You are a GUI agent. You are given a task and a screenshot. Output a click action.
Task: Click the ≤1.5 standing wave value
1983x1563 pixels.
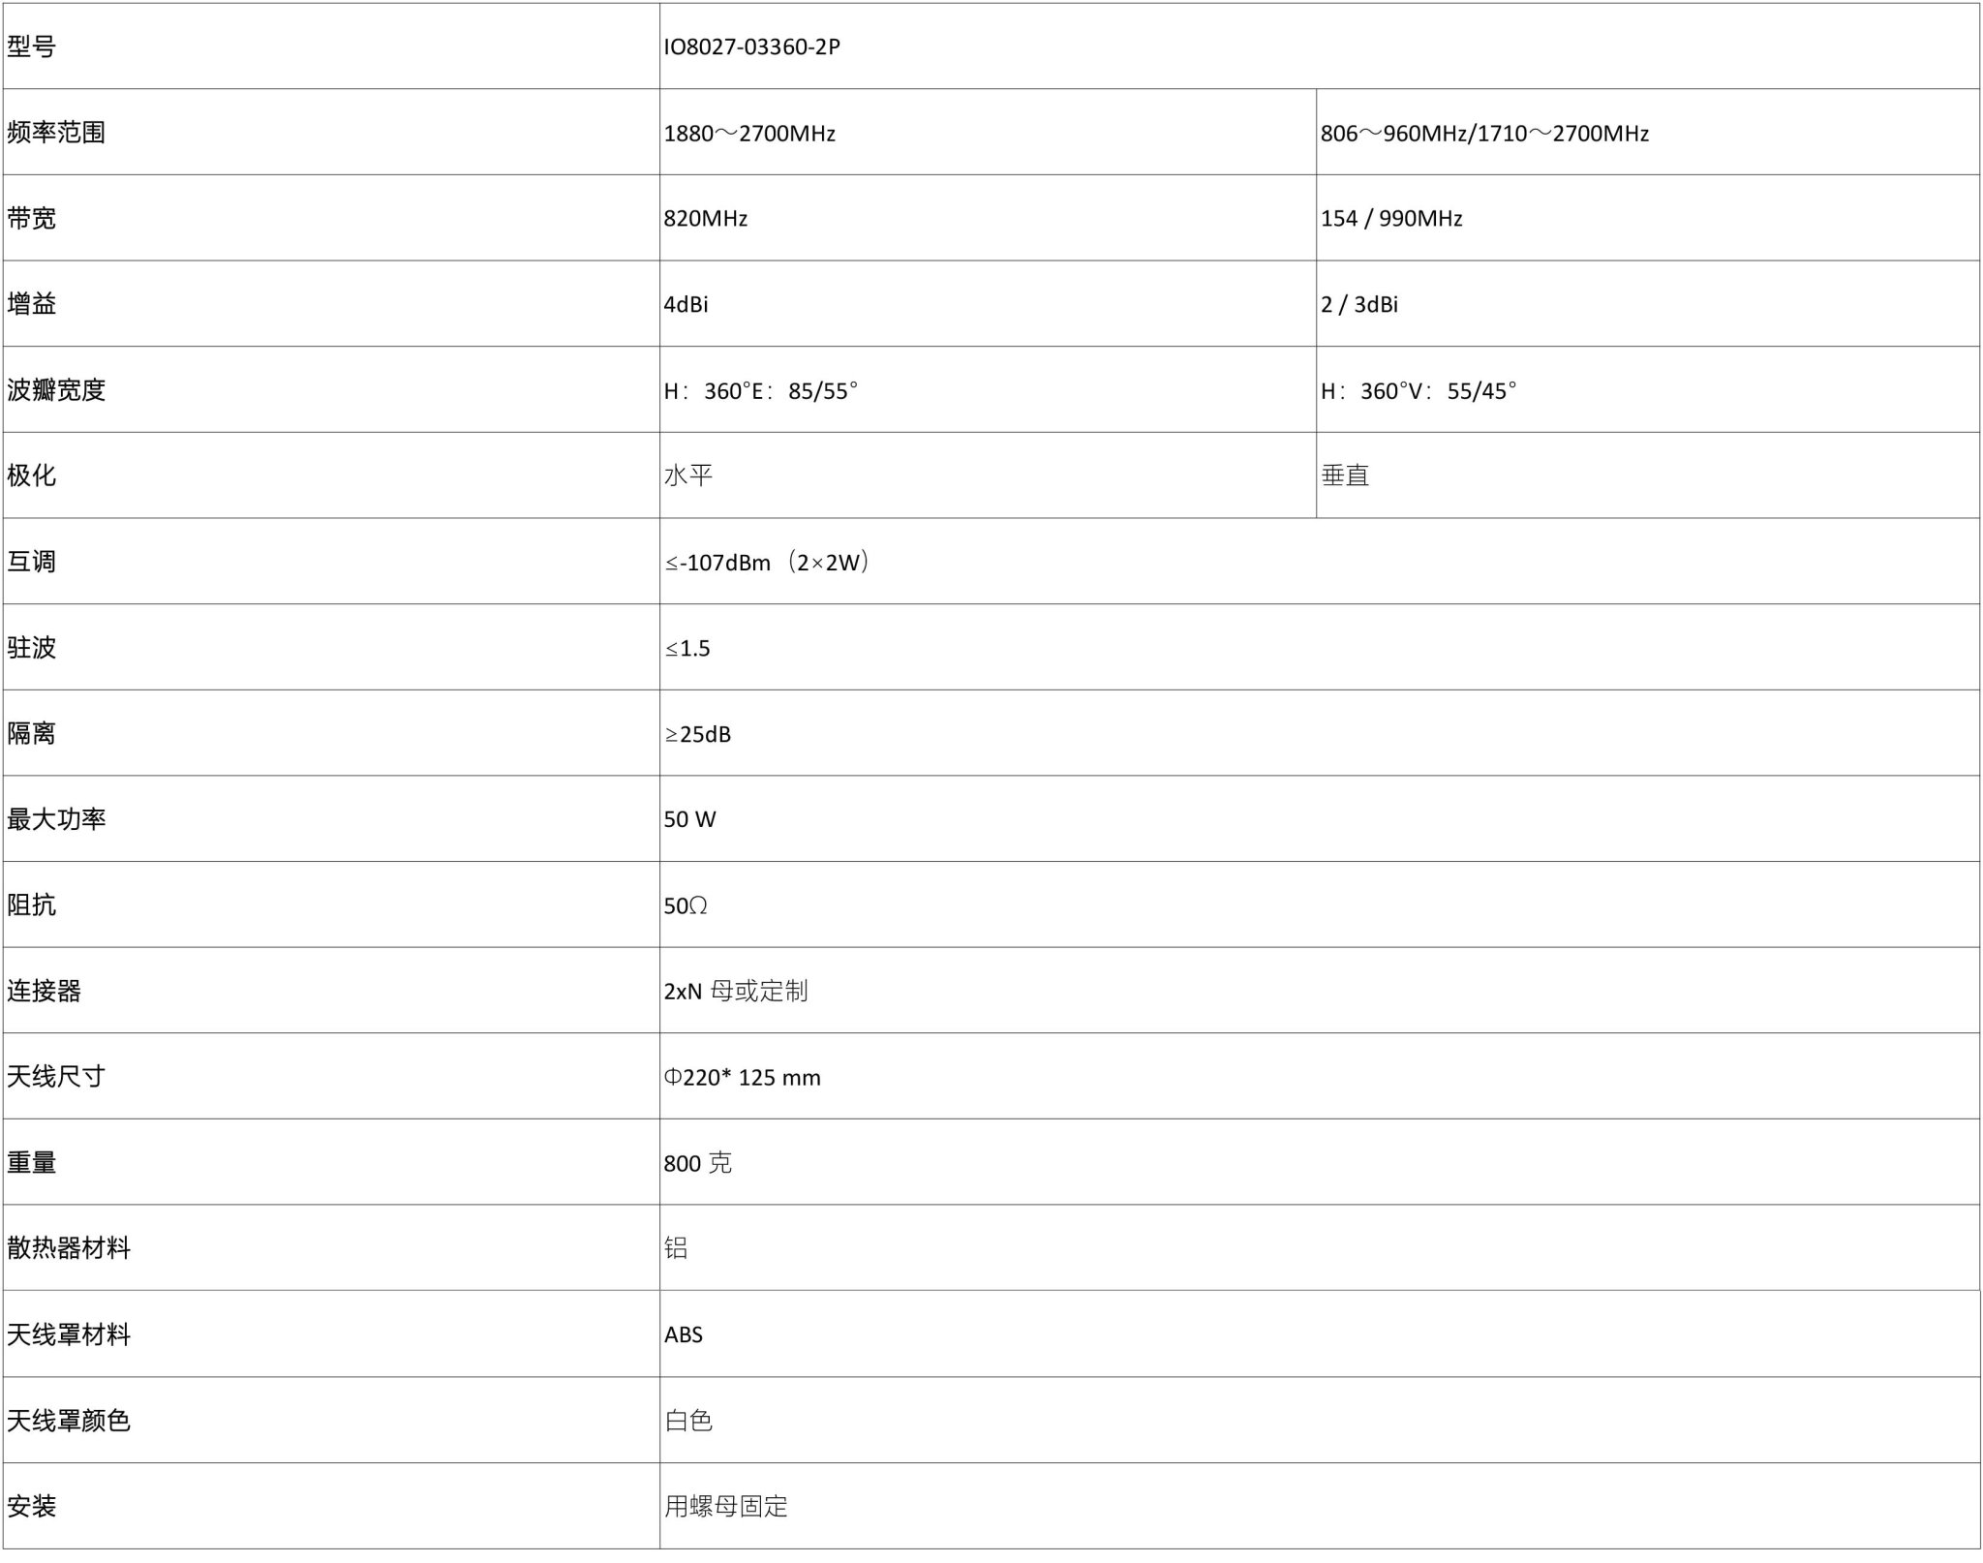[687, 648]
